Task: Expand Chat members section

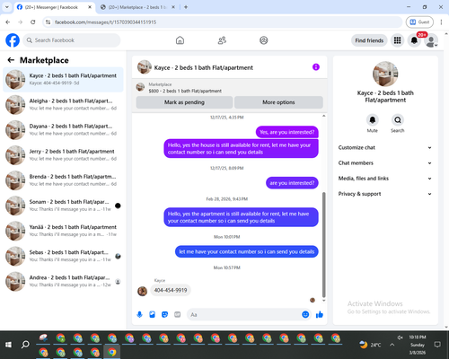Action: 385,163
